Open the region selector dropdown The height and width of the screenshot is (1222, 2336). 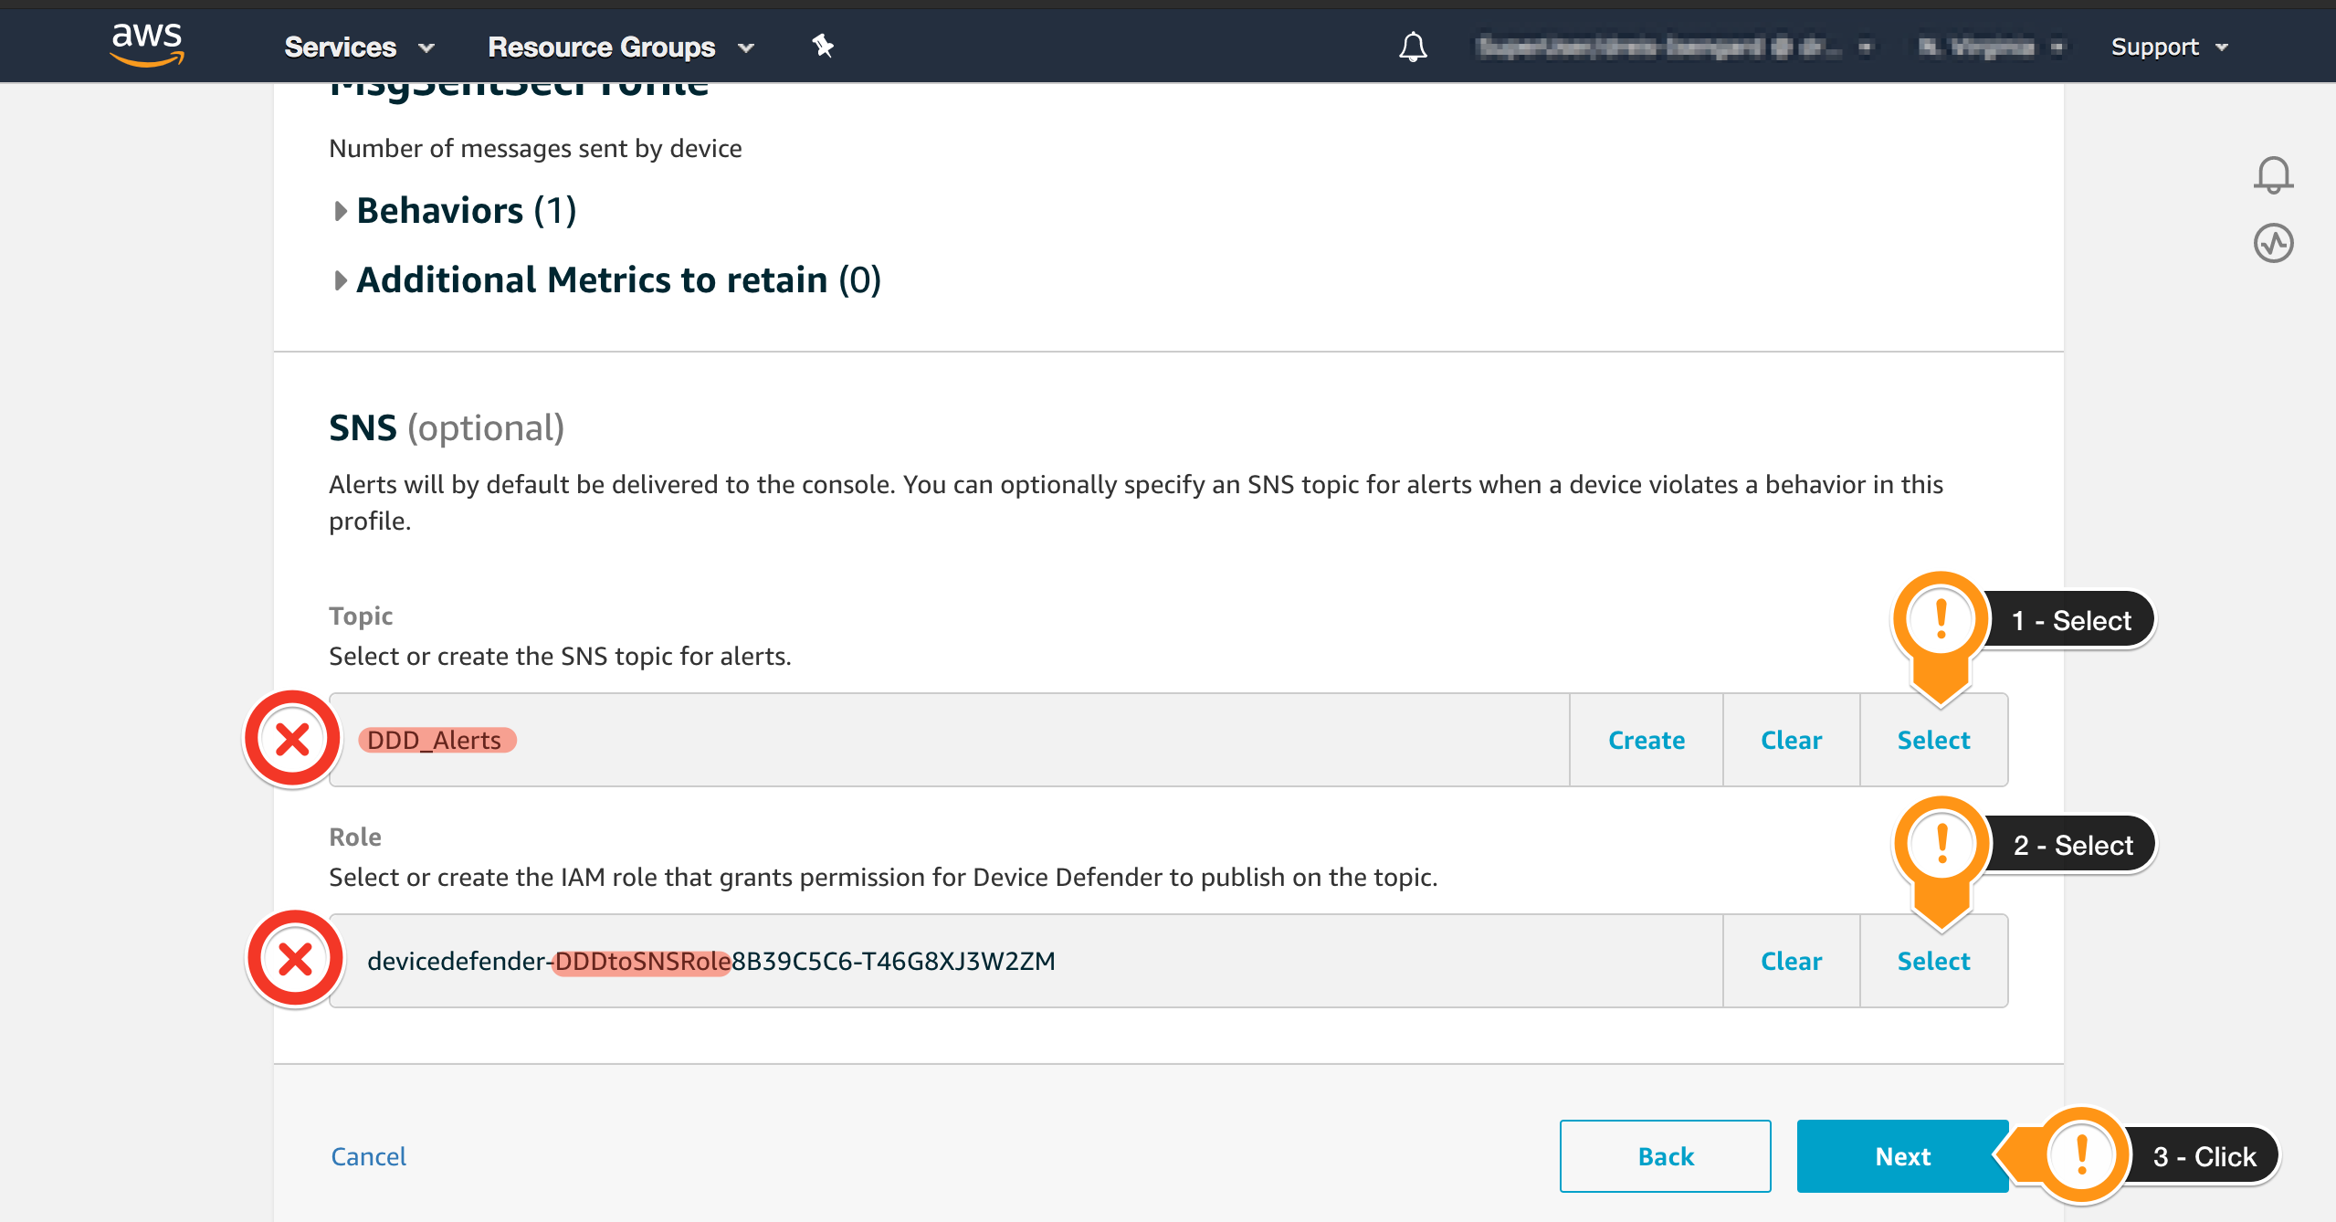pyautogui.click(x=1991, y=47)
